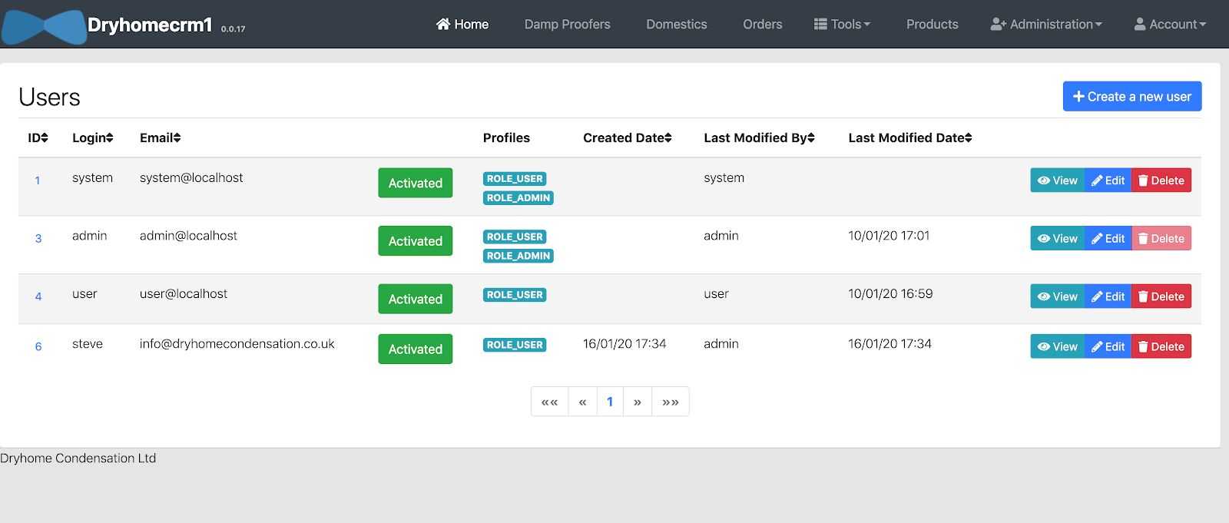Click the Dryhomecrm1 bow-tie logo
The width and height of the screenshot is (1229, 523).
pyautogui.click(x=44, y=26)
